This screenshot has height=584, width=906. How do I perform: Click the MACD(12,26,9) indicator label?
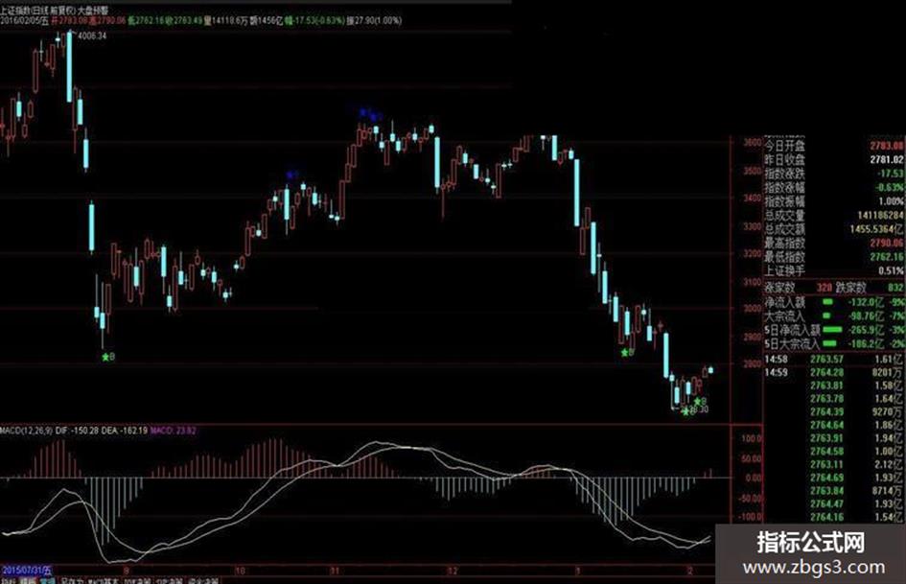tap(26, 431)
